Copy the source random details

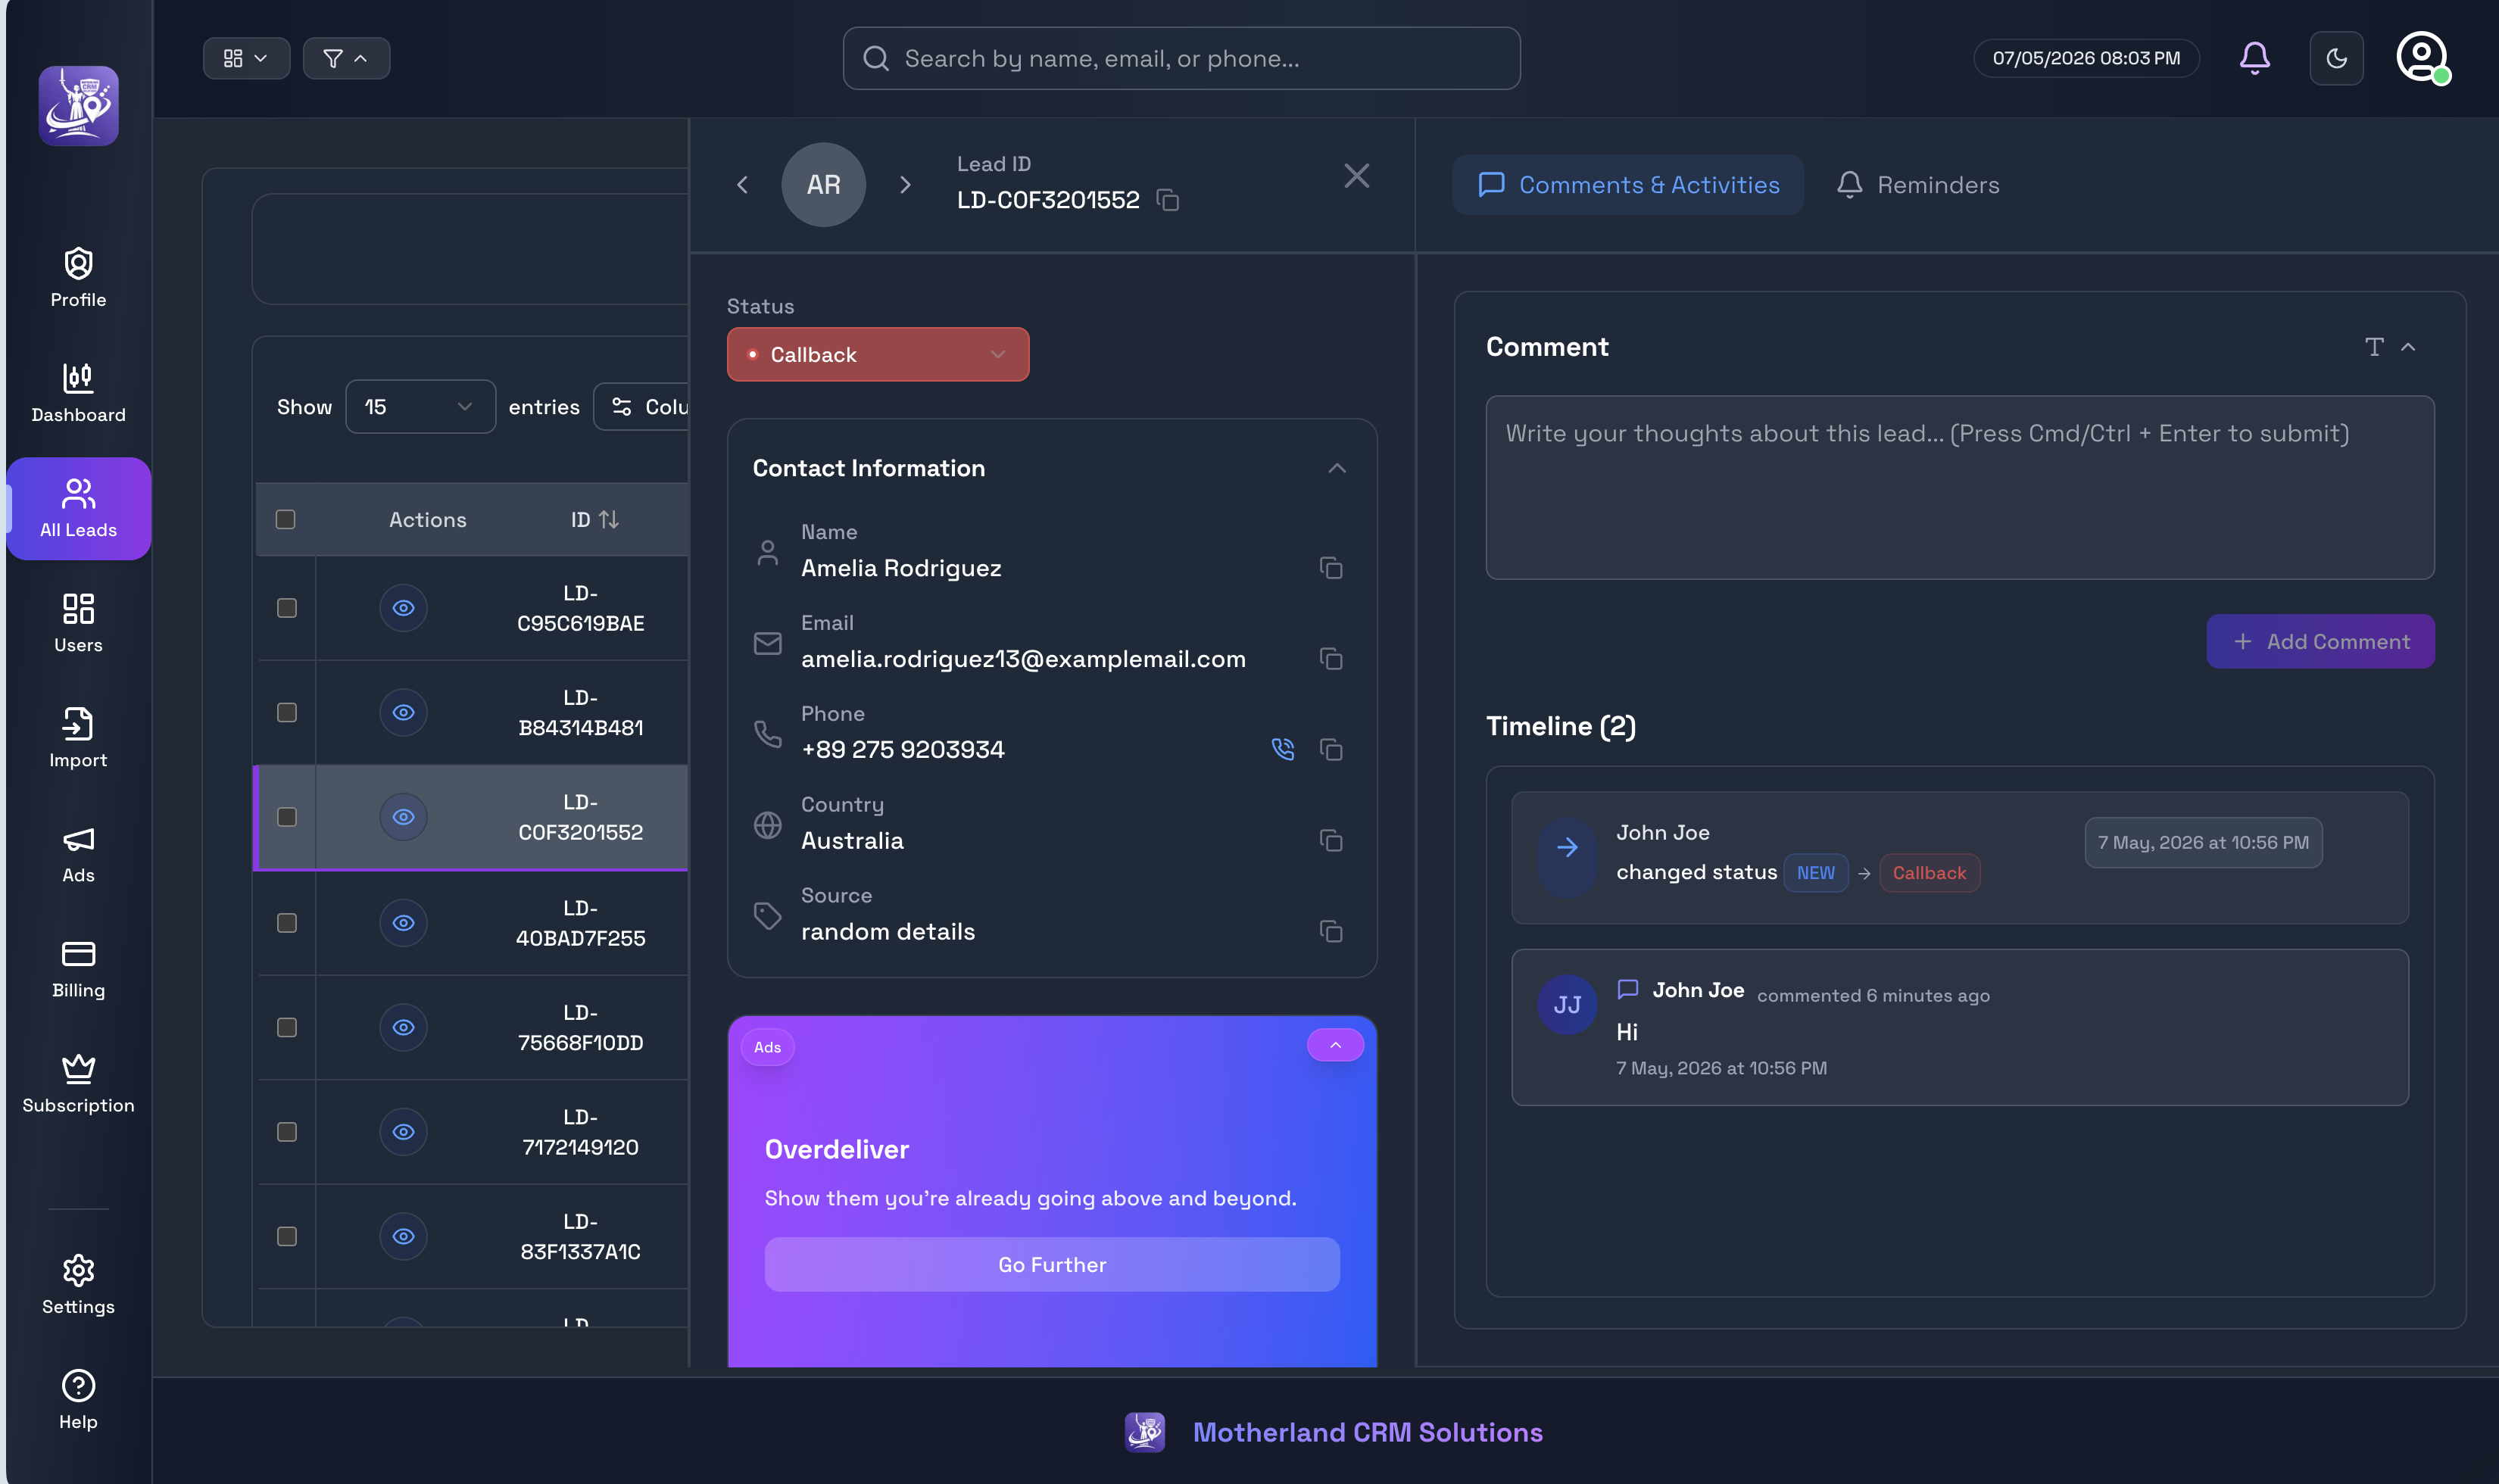[1330, 932]
